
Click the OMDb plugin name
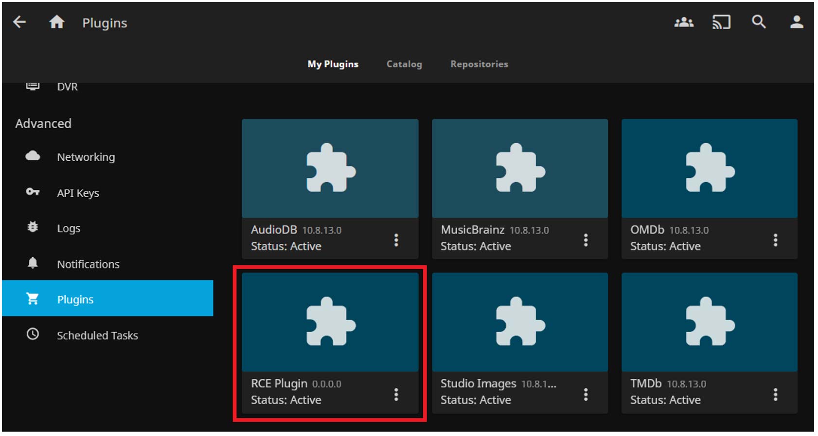click(x=647, y=230)
